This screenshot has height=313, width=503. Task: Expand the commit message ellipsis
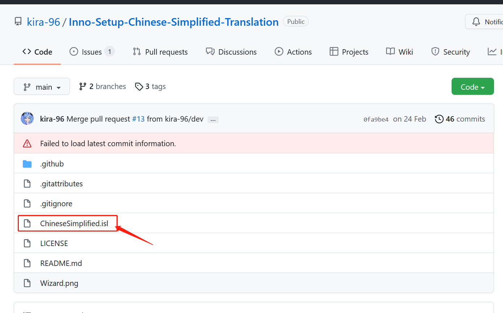pyautogui.click(x=213, y=119)
